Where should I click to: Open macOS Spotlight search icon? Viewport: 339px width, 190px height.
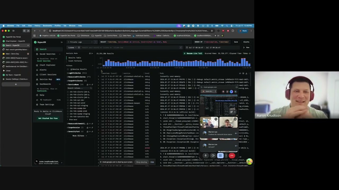tap(227, 26)
